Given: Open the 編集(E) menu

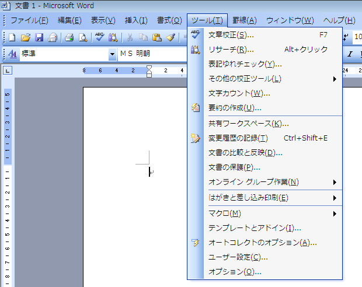Looking at the screenshot, I should [69, 20].
